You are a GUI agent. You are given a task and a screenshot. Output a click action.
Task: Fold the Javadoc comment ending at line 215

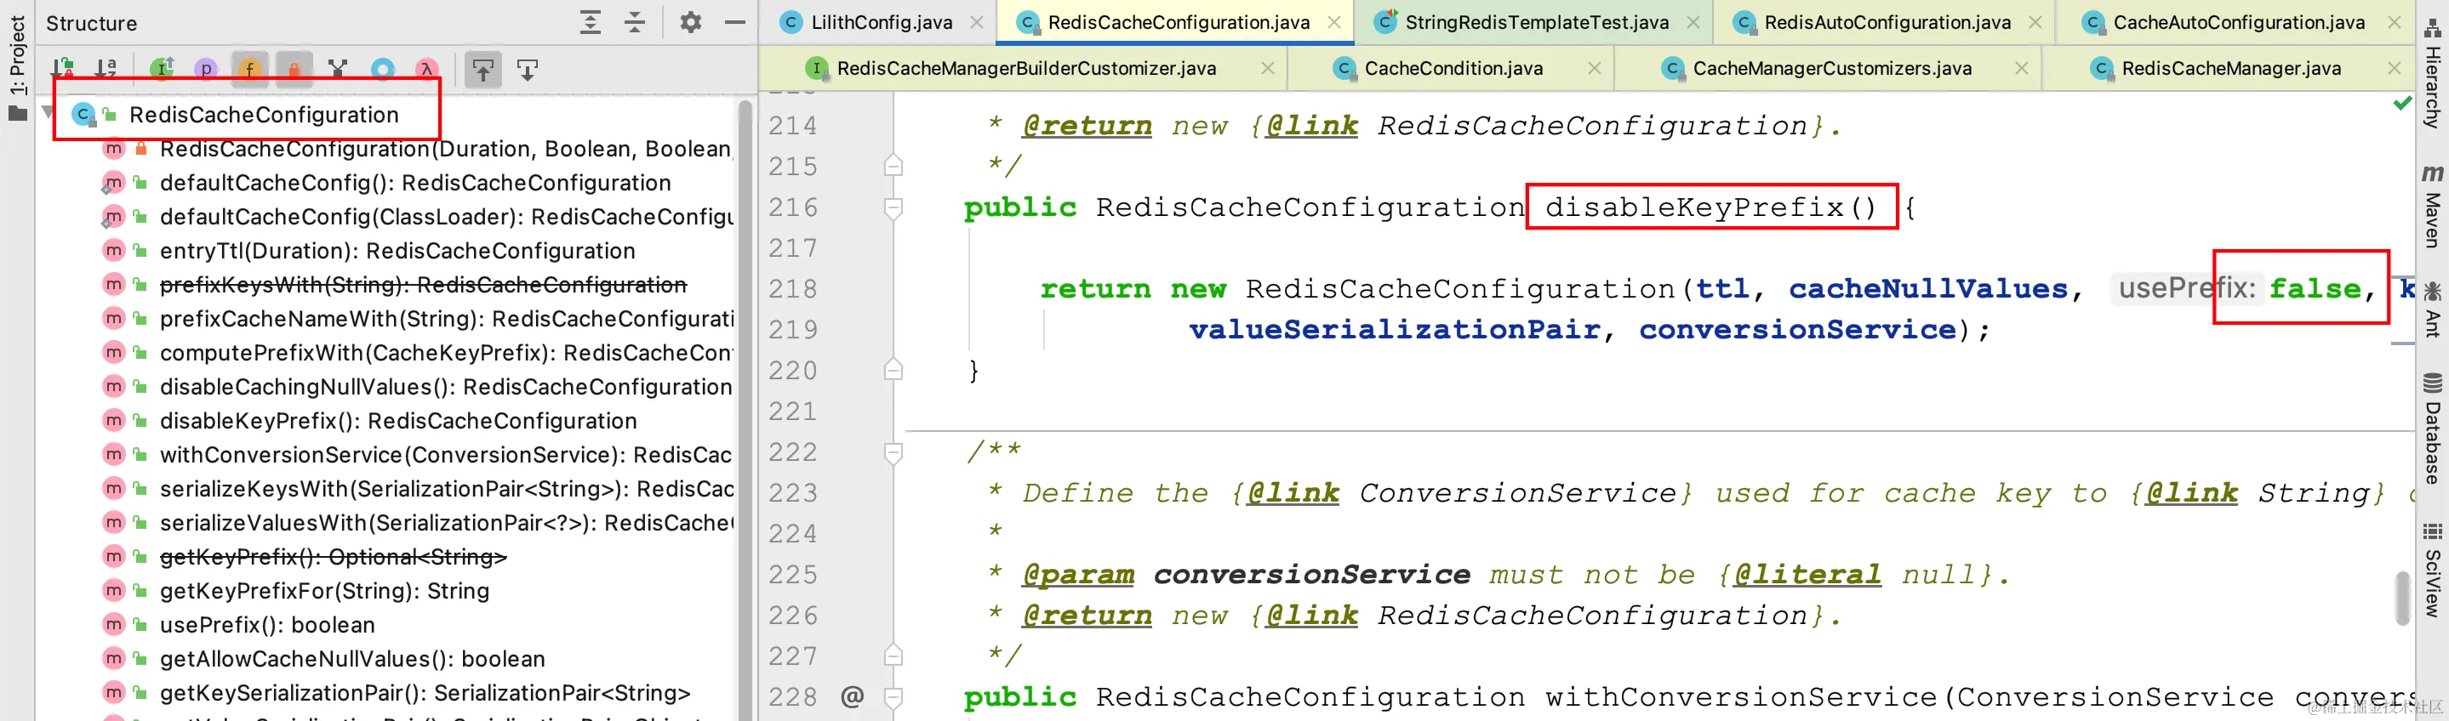pos(893,167)
